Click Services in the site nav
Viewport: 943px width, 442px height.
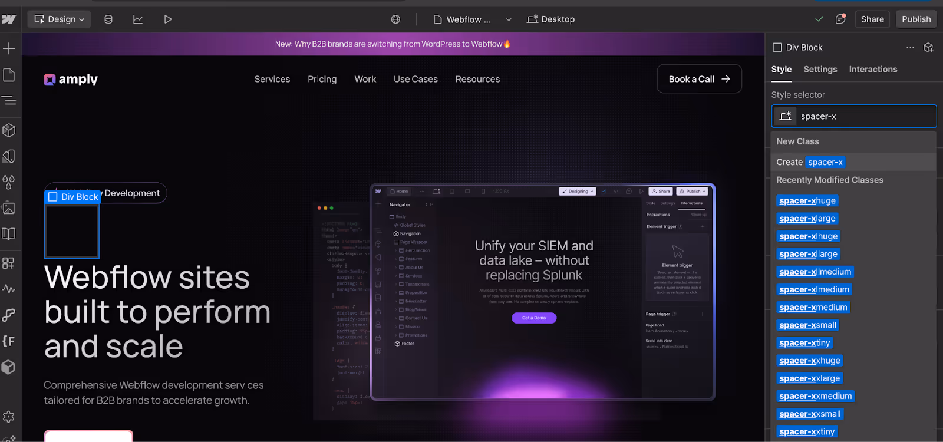272,79
